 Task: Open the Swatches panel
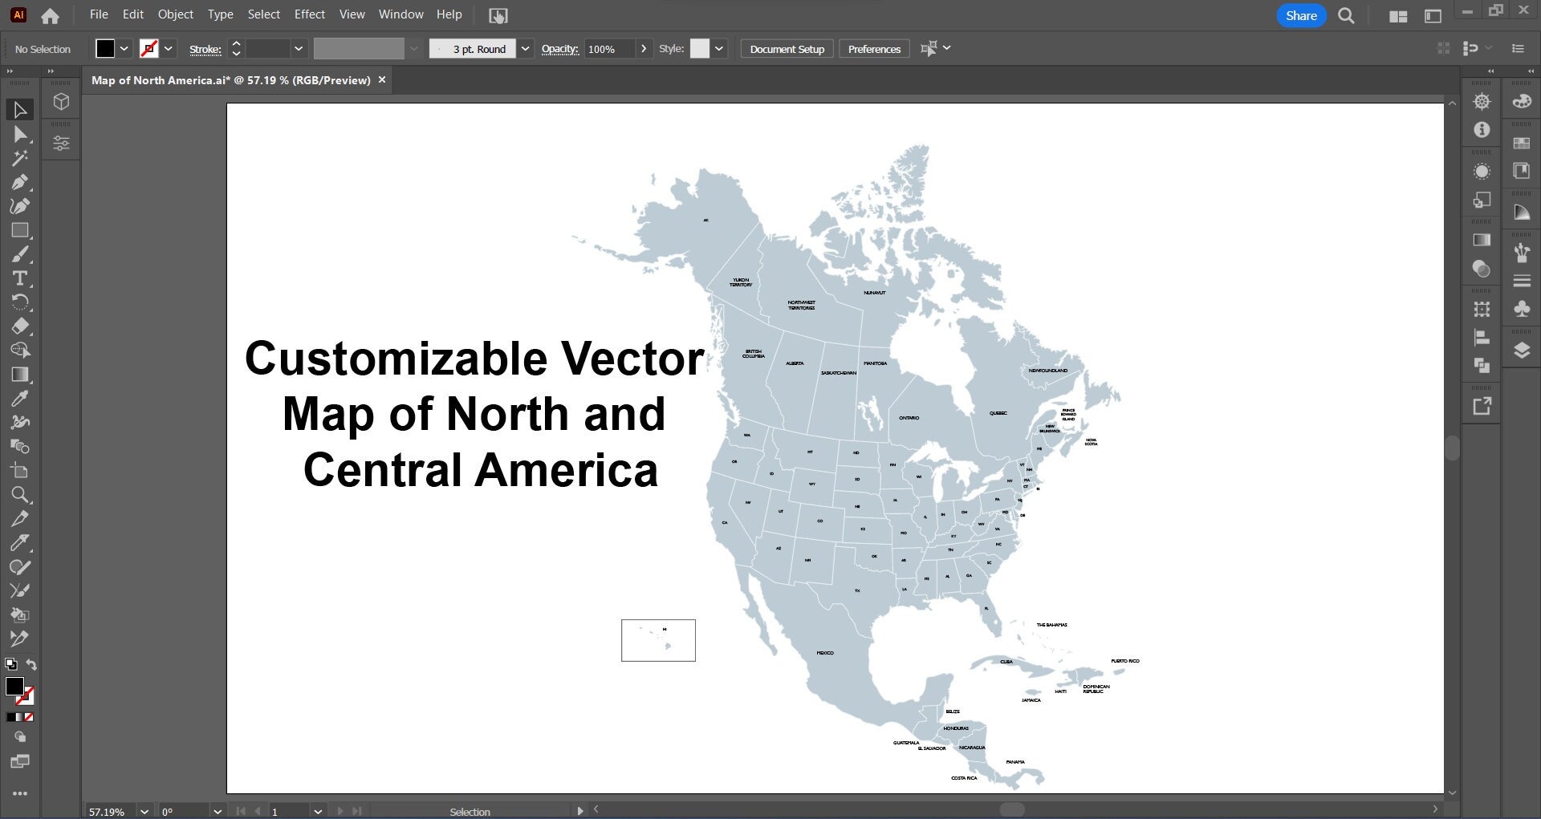pyautogui.click(x=1521, y=143)
